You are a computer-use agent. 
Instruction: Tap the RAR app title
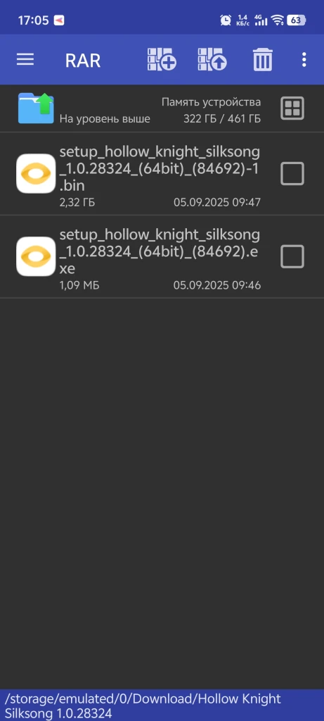83,61
